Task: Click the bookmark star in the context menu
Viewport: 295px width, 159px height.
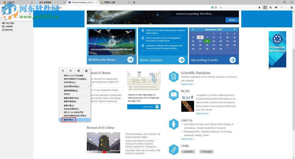Action: point(86,71)
